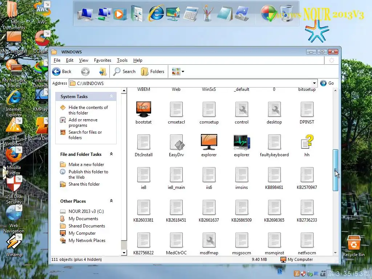Open Web Navigation desktop shortcut
The width and height of the screenshot is (372, 279).
coord(14,219)
